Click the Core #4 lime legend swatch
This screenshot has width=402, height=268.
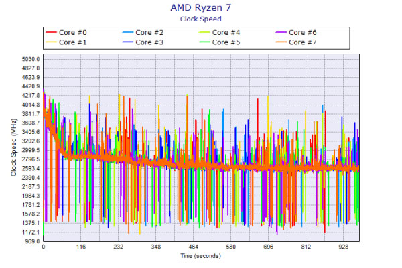click(204, 33)
